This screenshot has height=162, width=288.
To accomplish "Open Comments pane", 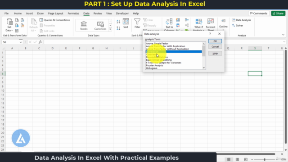I will click(x=259, y=13).
